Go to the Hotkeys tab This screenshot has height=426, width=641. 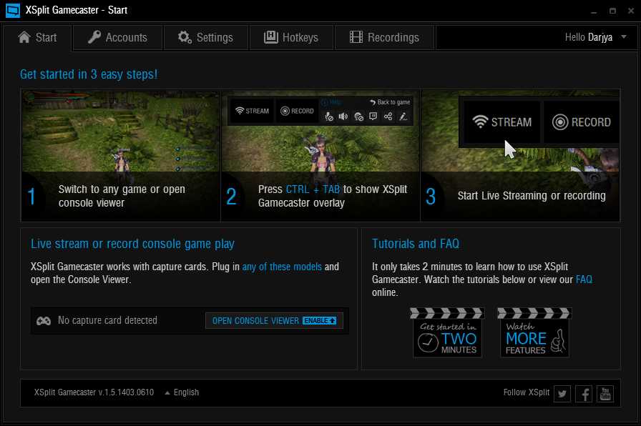pyautogui.click(x=291, y=38)
